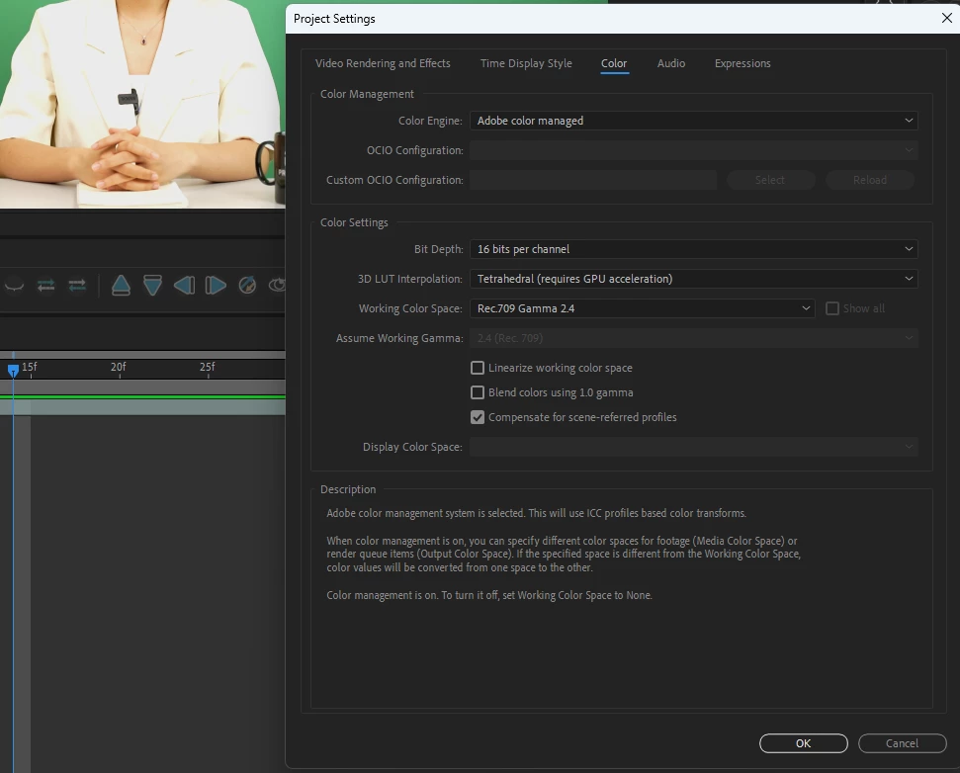This screenshot has width=960, height=773.
Task: Click the Select button for custom OCIO
Action: point(770,180)
